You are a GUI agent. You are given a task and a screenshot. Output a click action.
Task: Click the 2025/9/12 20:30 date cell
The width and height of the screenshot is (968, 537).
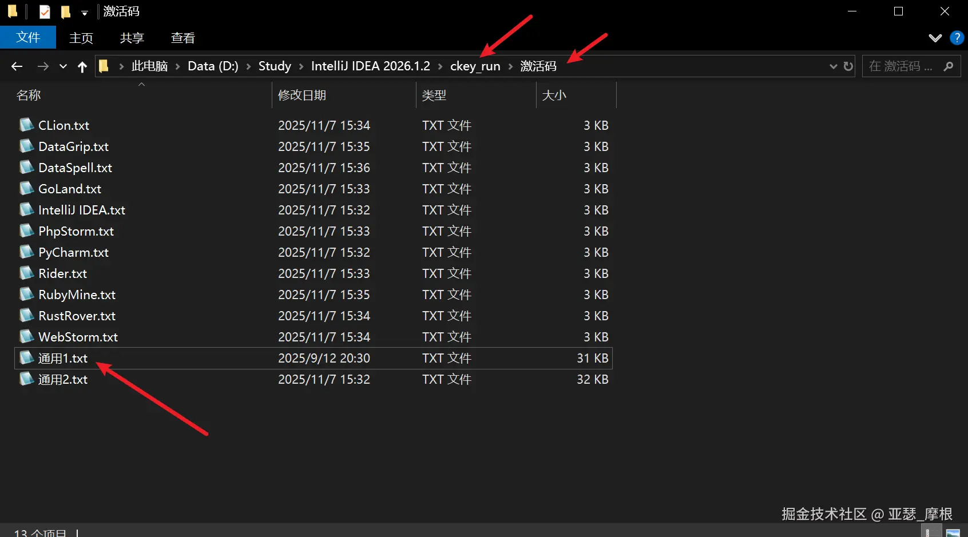(x=324, y=358)
